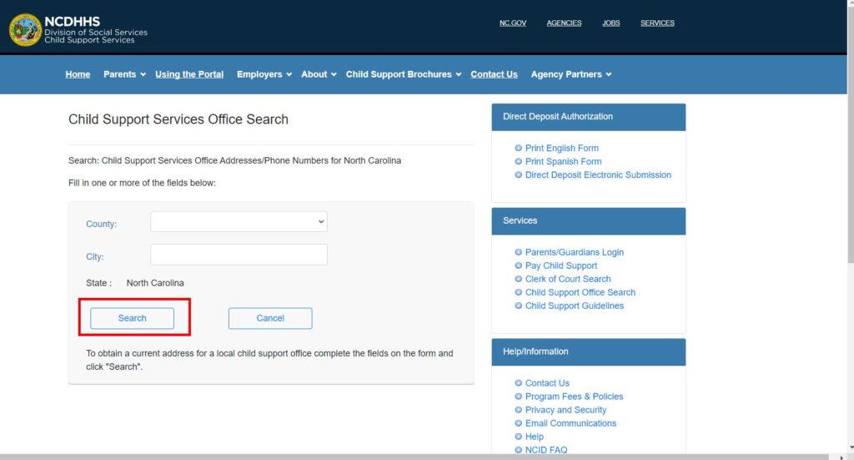
Task: Open Child Support Guidelines link
Action: (574, 306)
